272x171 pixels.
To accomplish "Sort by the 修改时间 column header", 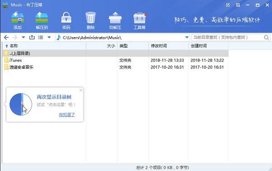I will coord(169,46).
